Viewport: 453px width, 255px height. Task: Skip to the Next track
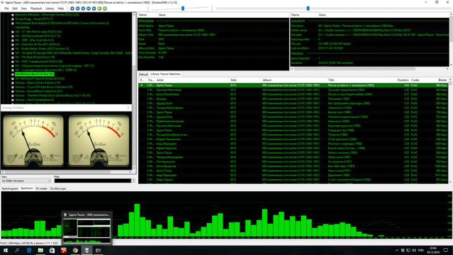point(94,9)
